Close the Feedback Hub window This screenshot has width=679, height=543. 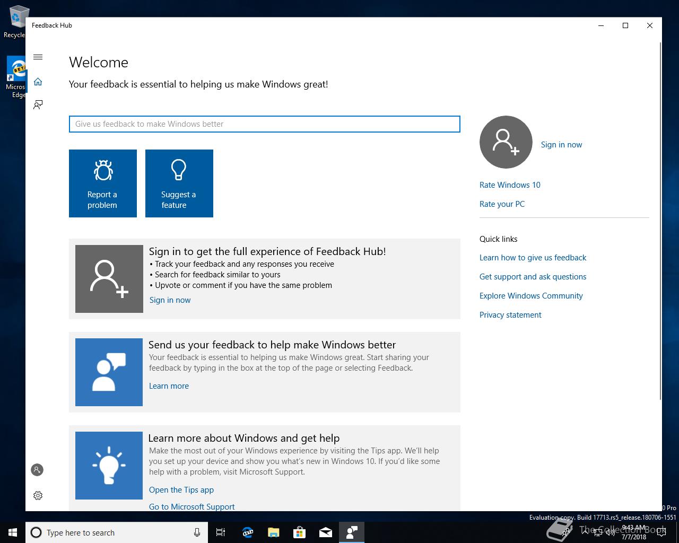650,25
